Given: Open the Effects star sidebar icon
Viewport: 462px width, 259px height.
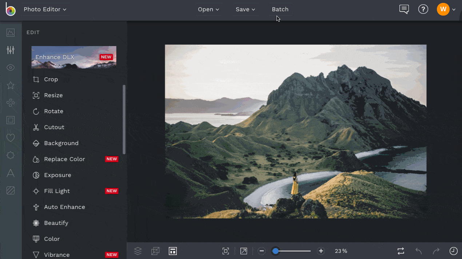Looking at the screenshot, I should 11,85.
